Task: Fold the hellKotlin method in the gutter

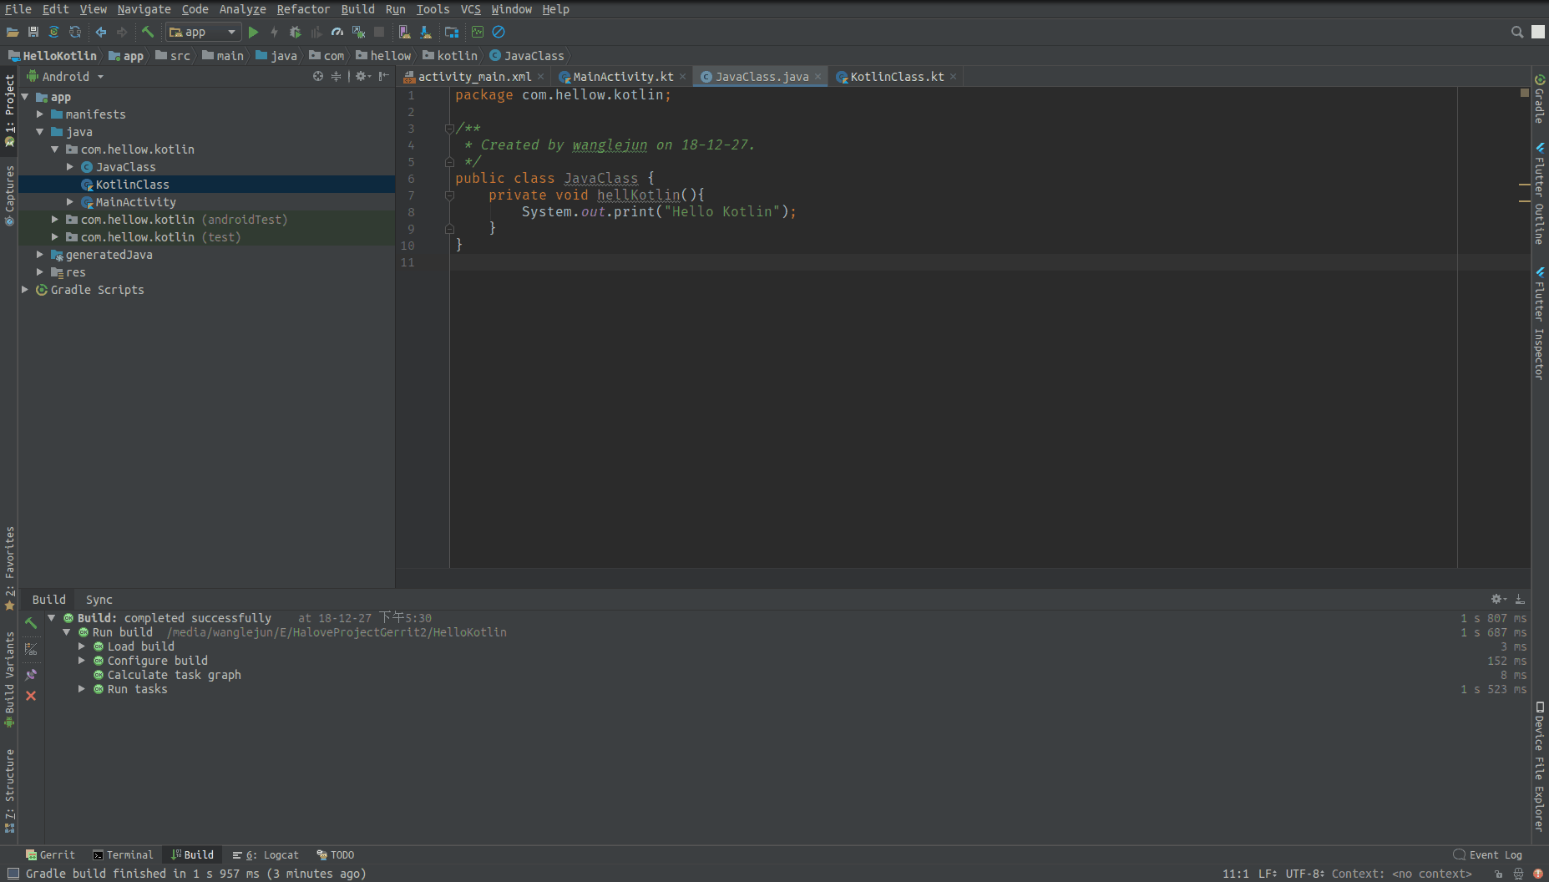Action: (449, 195)
